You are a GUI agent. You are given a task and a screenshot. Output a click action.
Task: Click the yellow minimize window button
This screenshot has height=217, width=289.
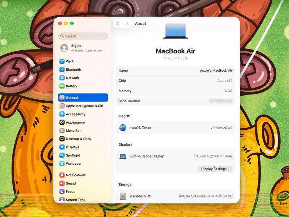[x=66, y=23]
